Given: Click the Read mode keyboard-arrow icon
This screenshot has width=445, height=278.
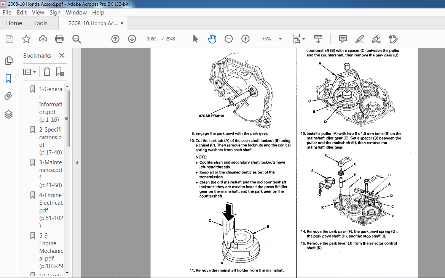Looking at the screenshot, I should coord(318,39).
